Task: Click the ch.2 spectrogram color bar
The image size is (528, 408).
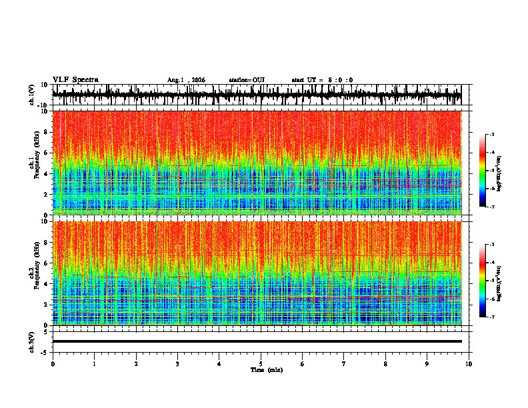Action: [x=483, y=281]
